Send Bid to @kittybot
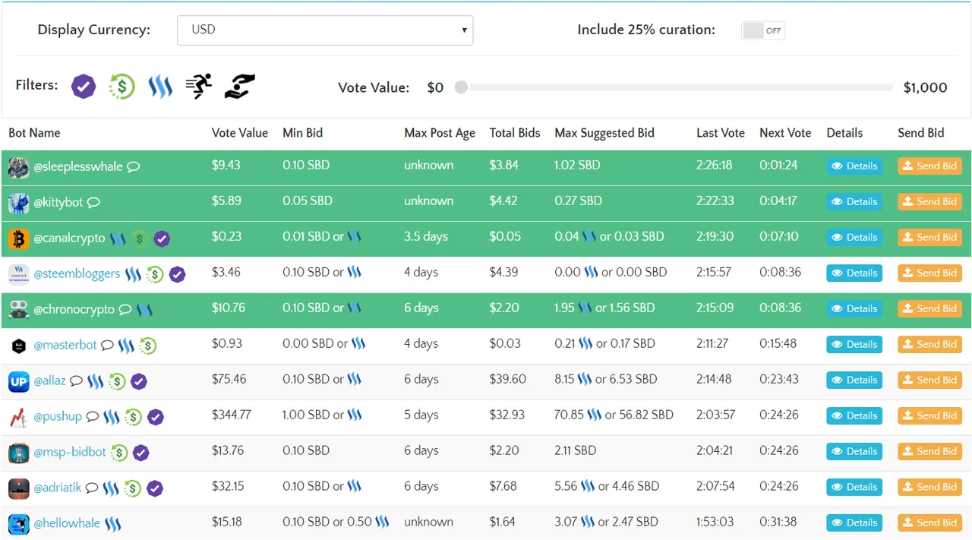The width and height of the screenshot is (972, 540). 929,201
